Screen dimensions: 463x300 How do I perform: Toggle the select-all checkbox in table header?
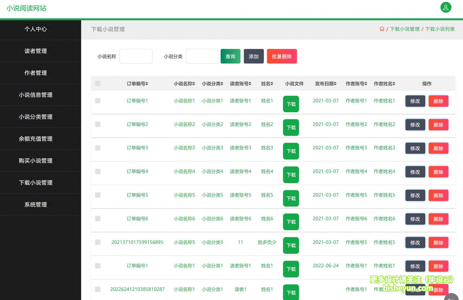[x=98, y=83]
